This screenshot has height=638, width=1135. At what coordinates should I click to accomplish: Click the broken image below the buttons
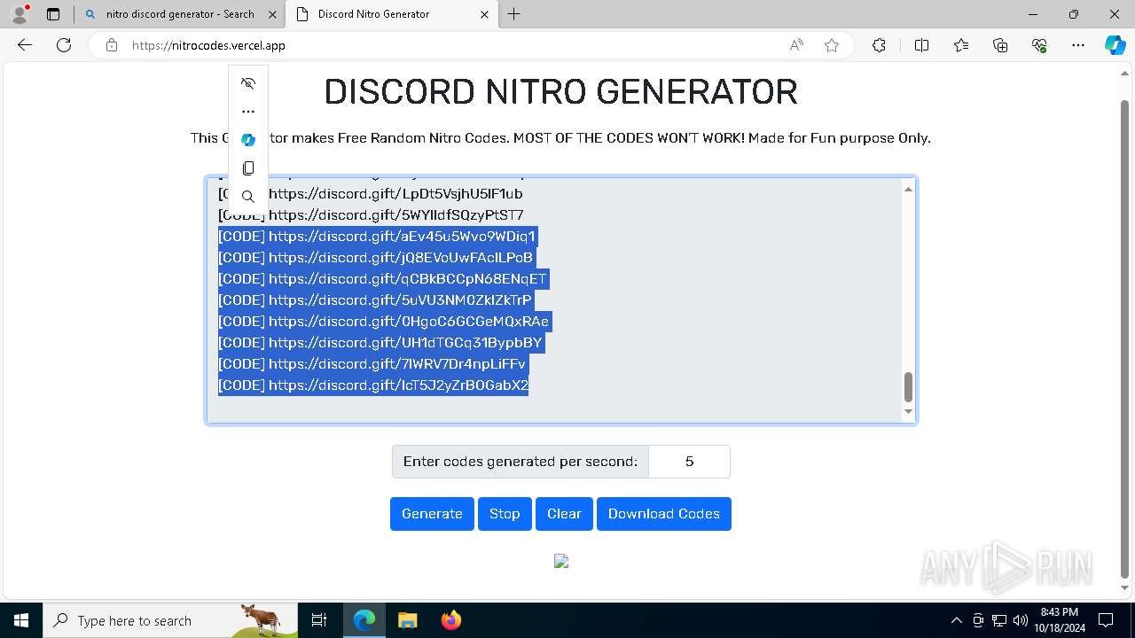(x=561, y=561)
